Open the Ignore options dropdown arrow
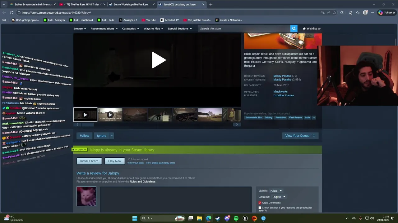The image size is (398, 223). 112,136
